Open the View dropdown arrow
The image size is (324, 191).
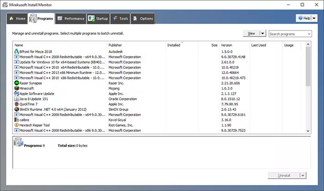pyautogui.click(x=262, y=33)
